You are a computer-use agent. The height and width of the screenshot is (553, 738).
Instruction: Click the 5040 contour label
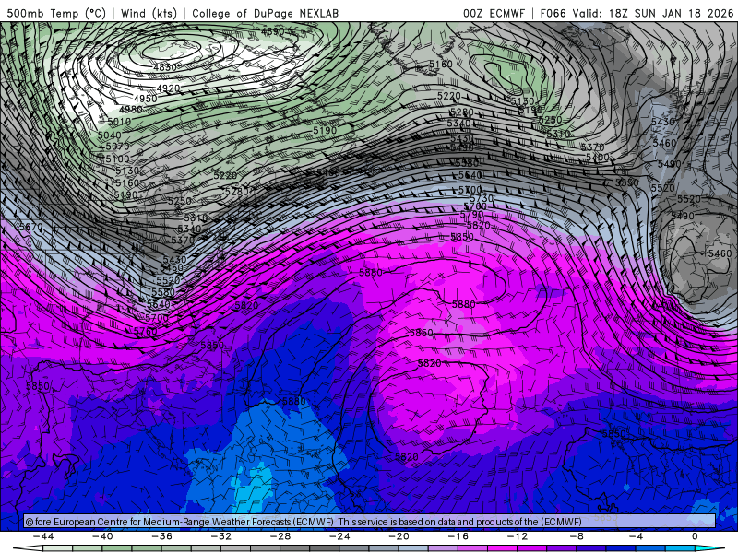pyautogui.click(x=109, y=135)
